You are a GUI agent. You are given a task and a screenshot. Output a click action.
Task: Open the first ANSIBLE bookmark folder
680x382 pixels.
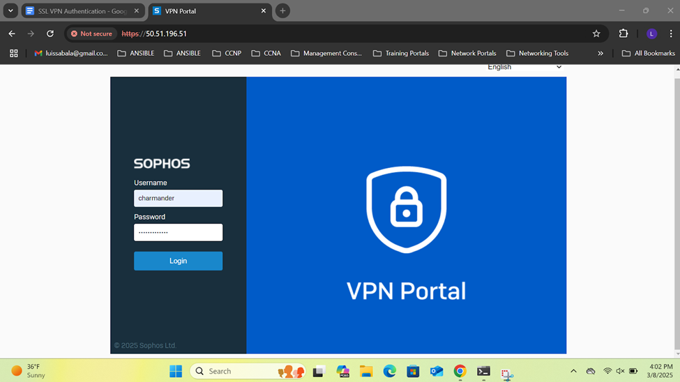click(x=136, y=54)
